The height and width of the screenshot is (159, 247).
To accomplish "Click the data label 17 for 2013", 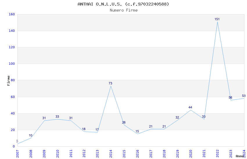I will pyautogui.click(x=97, y=130).
